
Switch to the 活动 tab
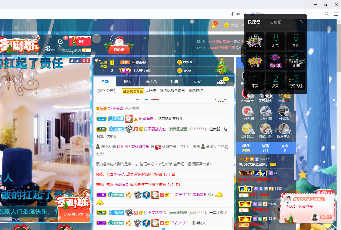coord(197,81)
